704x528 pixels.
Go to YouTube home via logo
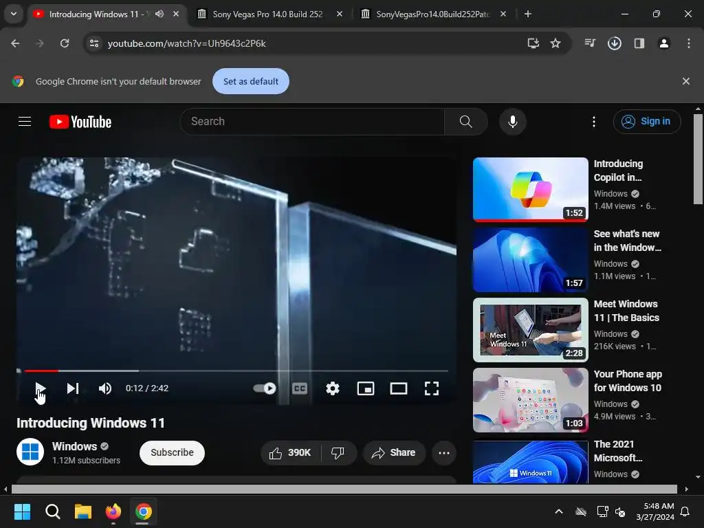click(80, 122)
